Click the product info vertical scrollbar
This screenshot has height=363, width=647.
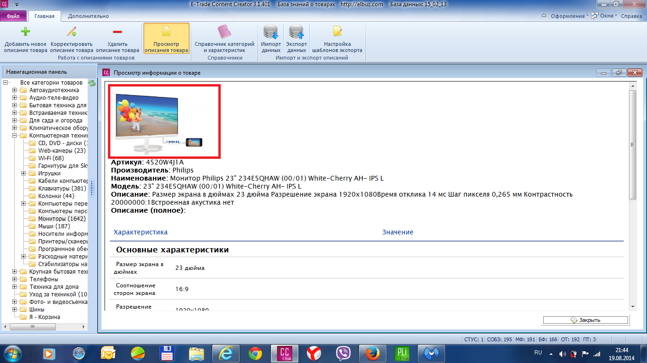632,144
